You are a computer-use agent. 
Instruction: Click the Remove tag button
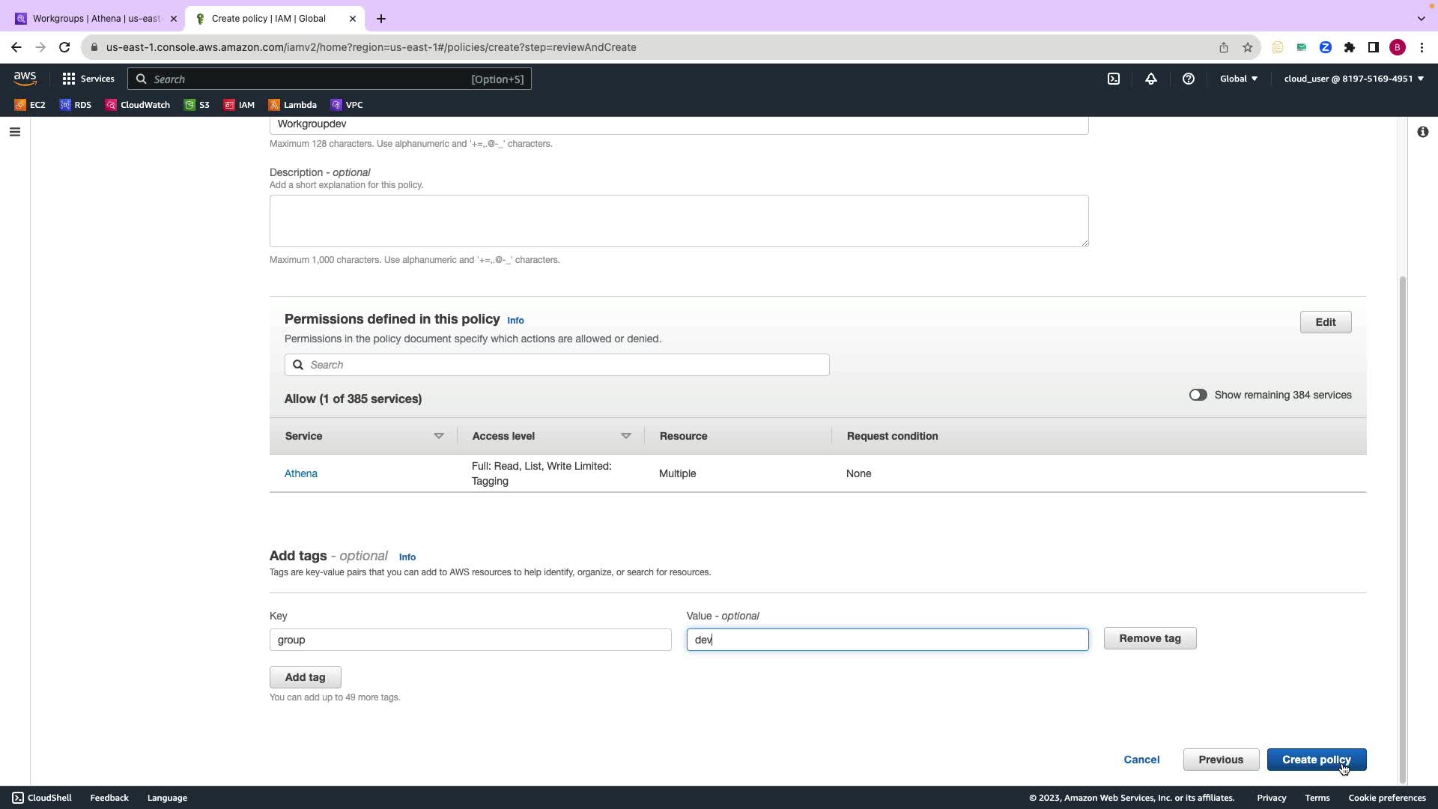click(1150, 638)
